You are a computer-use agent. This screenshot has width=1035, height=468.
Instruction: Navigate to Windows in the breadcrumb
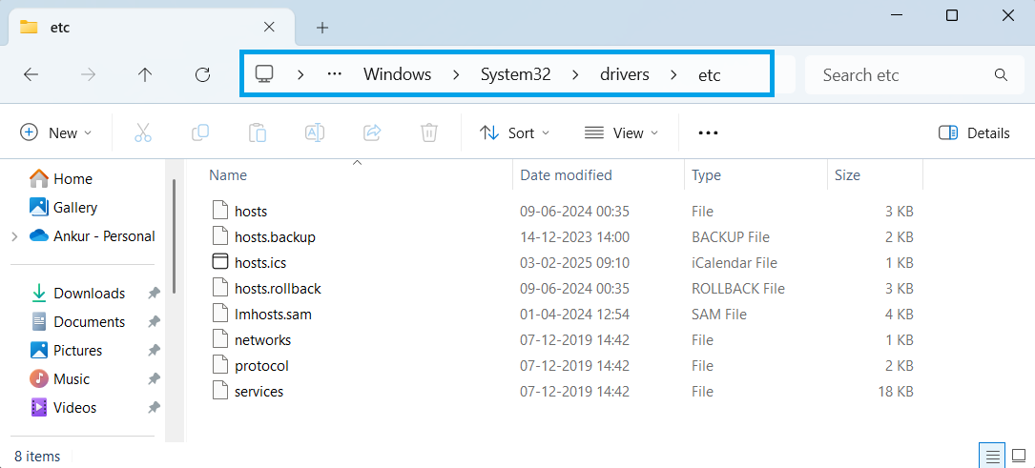pyautogui.click(x=398, y=75)
